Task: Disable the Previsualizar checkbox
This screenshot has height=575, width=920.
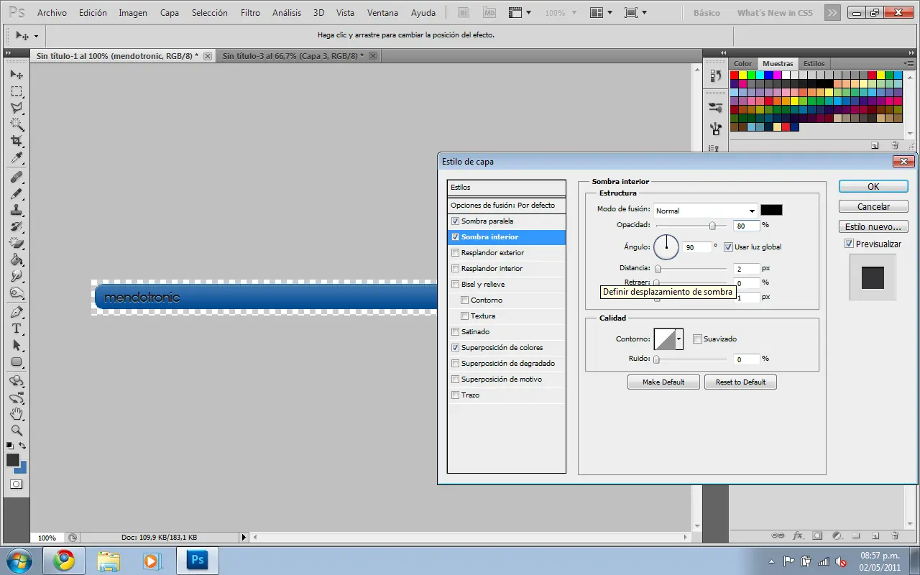Action: point(850,244)
